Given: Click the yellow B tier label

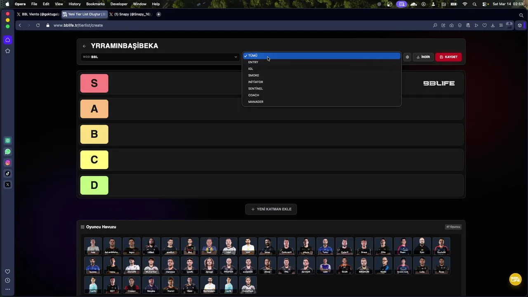Looking at the screenshot, I should coord(94,134).
